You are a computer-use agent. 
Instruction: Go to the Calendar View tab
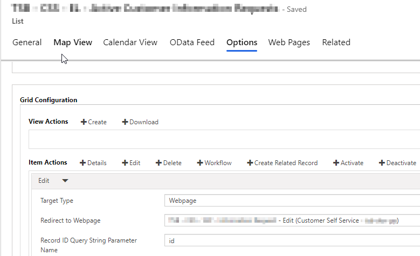(x=130, y=42)
